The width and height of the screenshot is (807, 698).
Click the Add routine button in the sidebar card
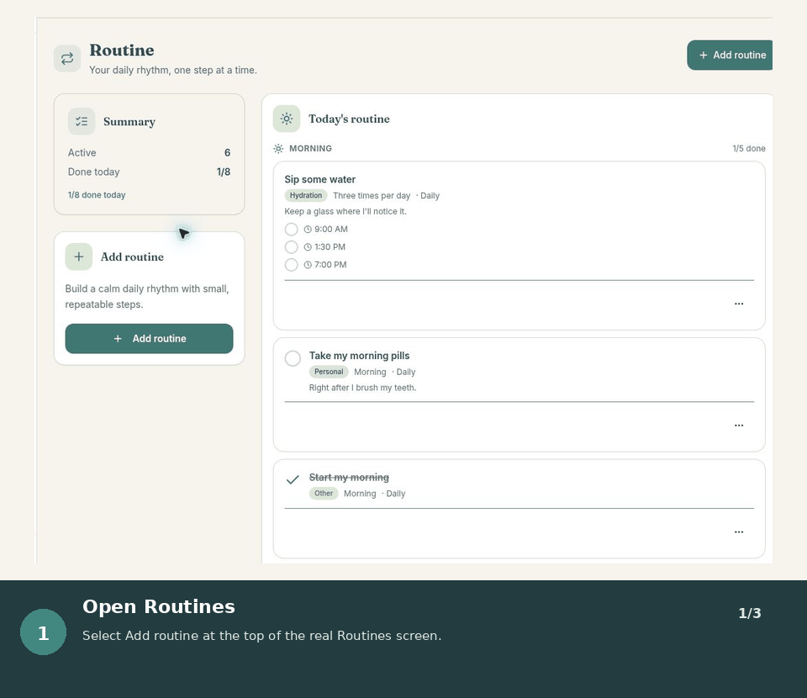click(x=150, y=339)
